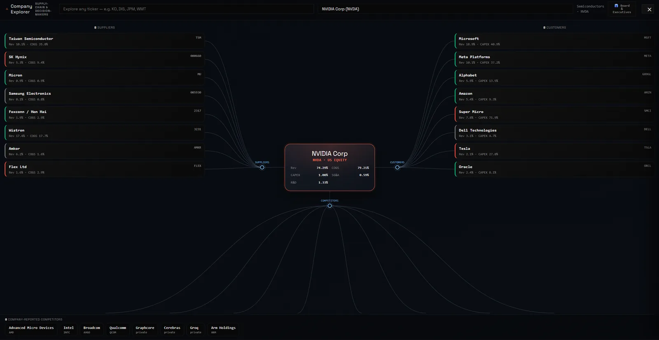Select the Oracle customer card
This screenshot has width=659, height=340.
tap(554, 170)
